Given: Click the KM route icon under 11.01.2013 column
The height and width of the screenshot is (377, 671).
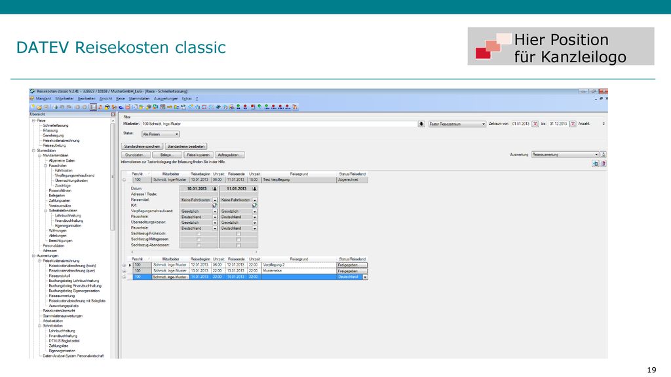Looking at the screenshot, I should (x=254, y=206).
